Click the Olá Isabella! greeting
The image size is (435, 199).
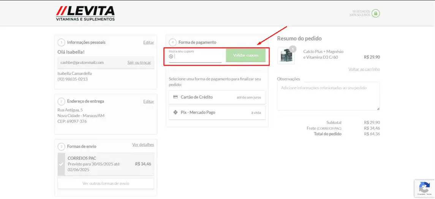point(71,52)
